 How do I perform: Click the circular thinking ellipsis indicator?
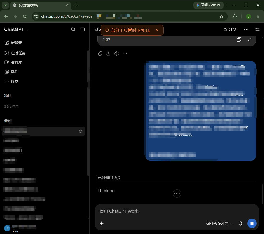pyautogui.click(x=177, y=193)
